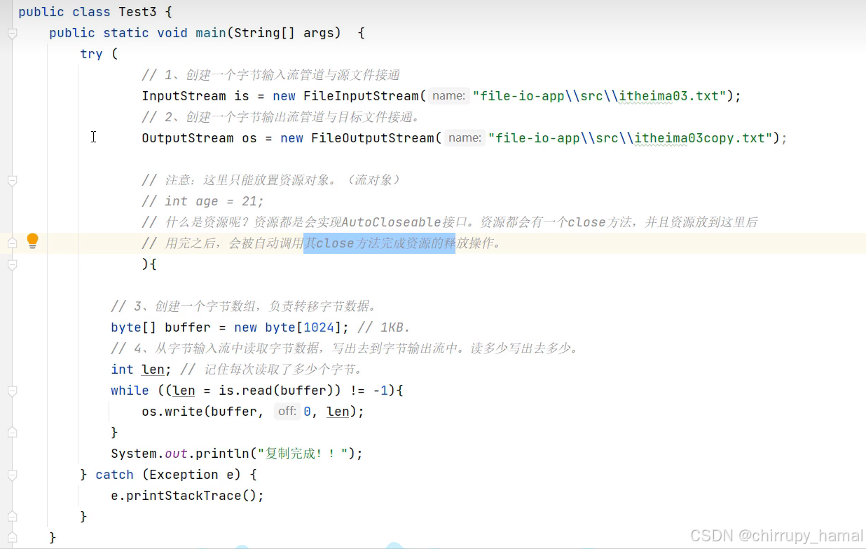Screen dimensions: 866x549
Task: Click the name: hint before itheima03copy.txt path
Action: pos(464,138)
